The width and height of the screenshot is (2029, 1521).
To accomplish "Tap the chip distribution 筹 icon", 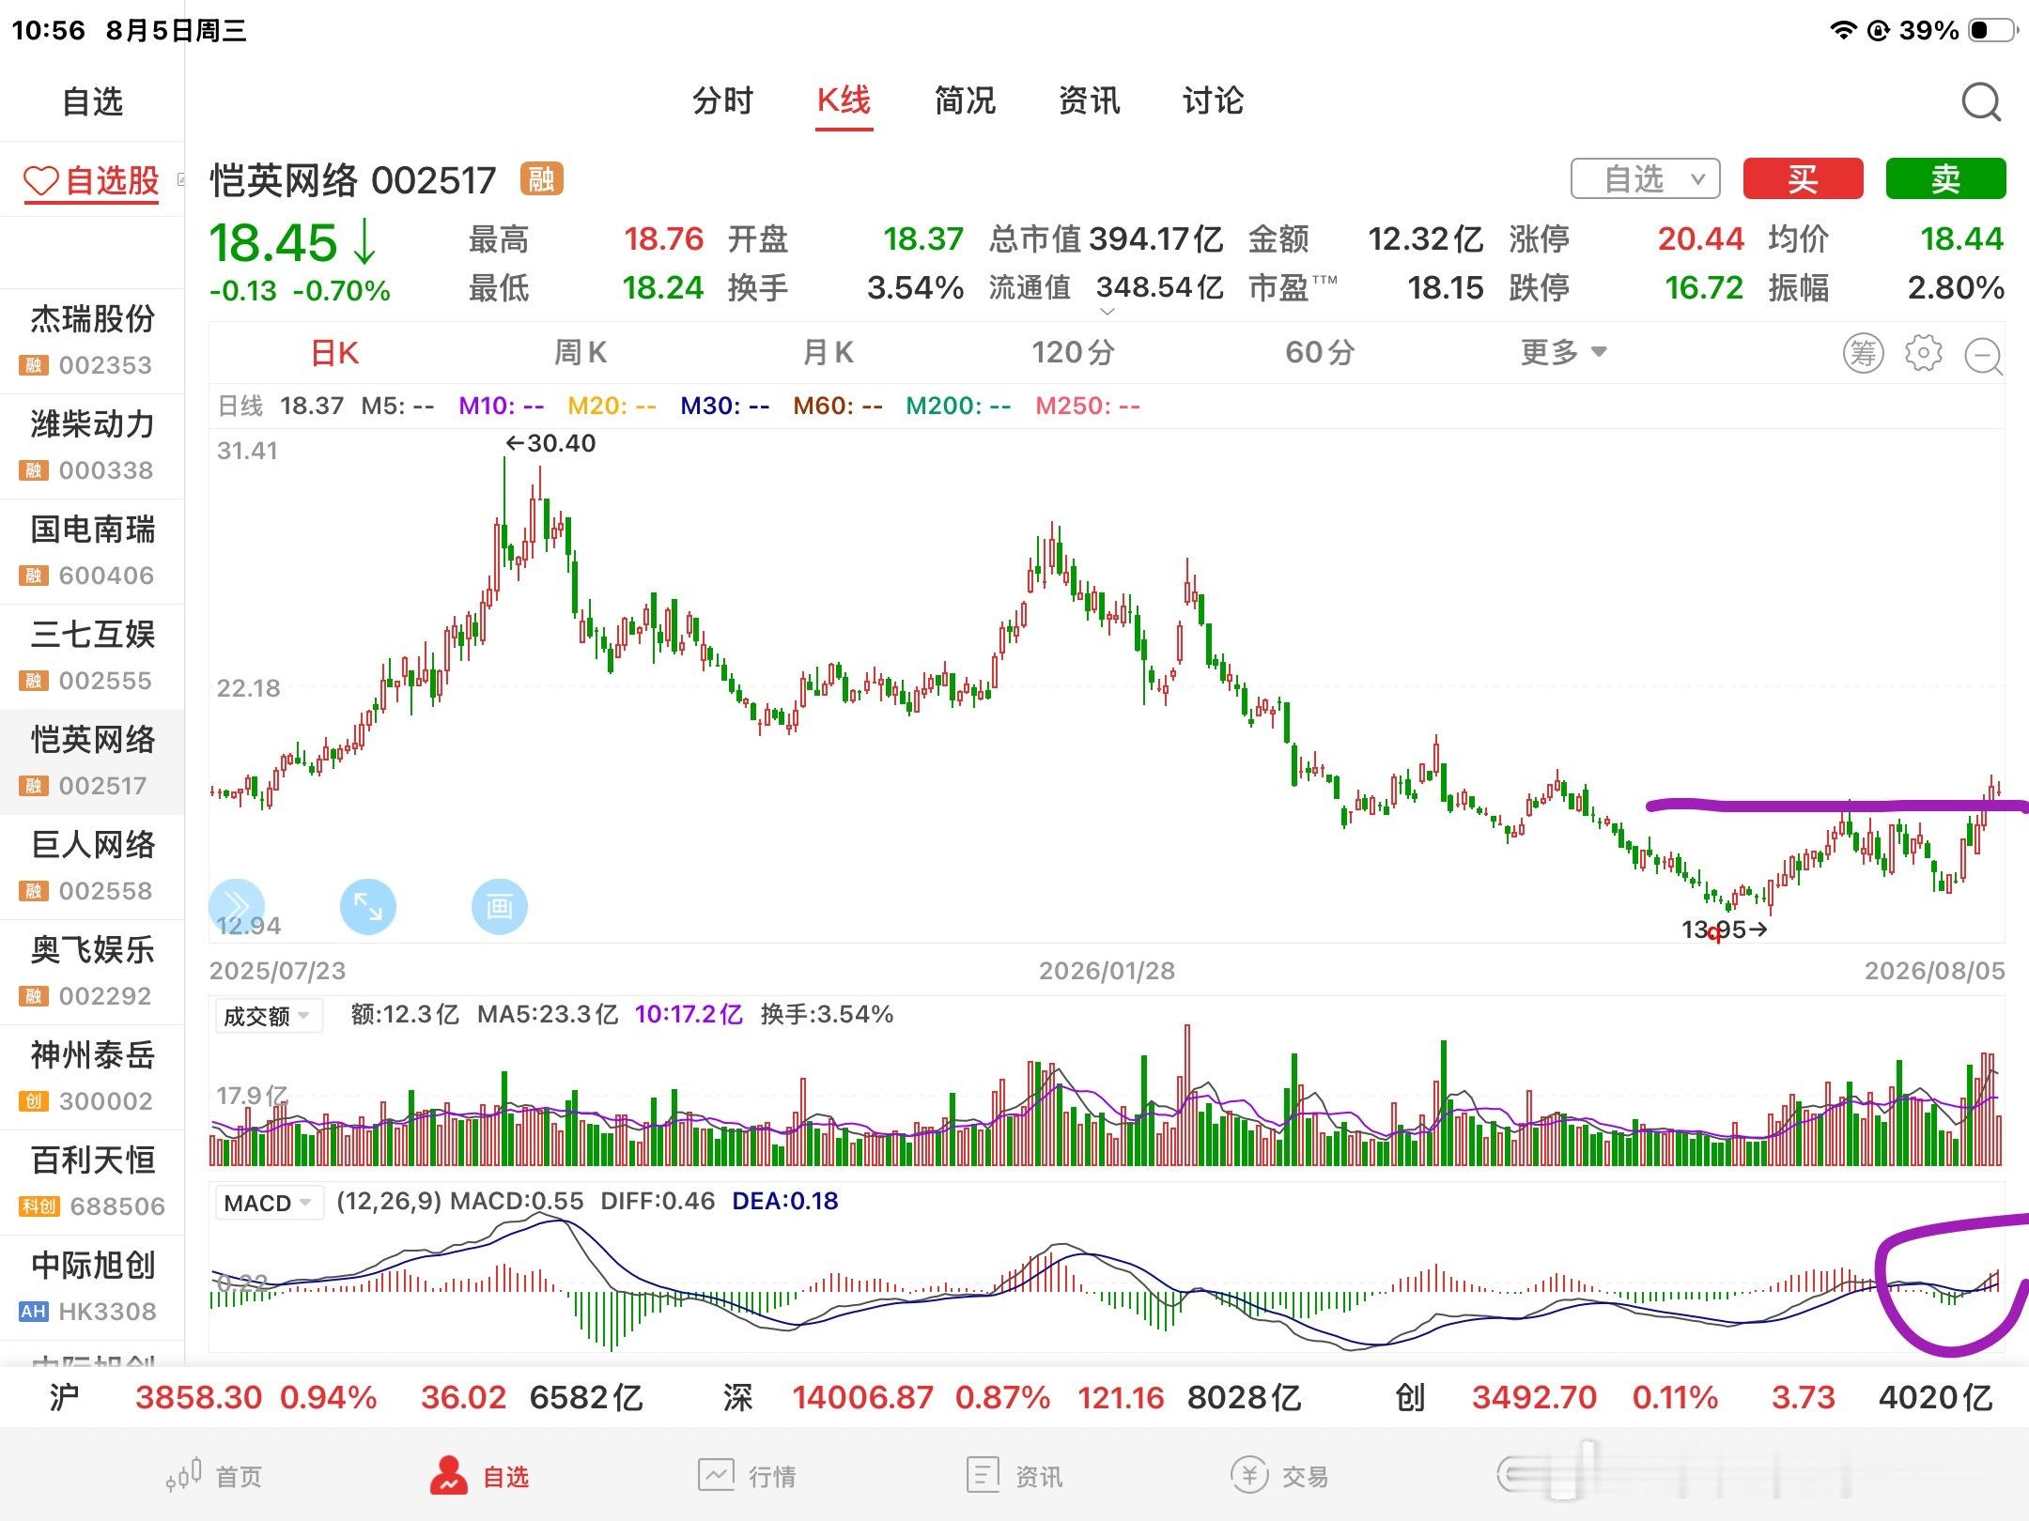I will (x=1863, y=353).
